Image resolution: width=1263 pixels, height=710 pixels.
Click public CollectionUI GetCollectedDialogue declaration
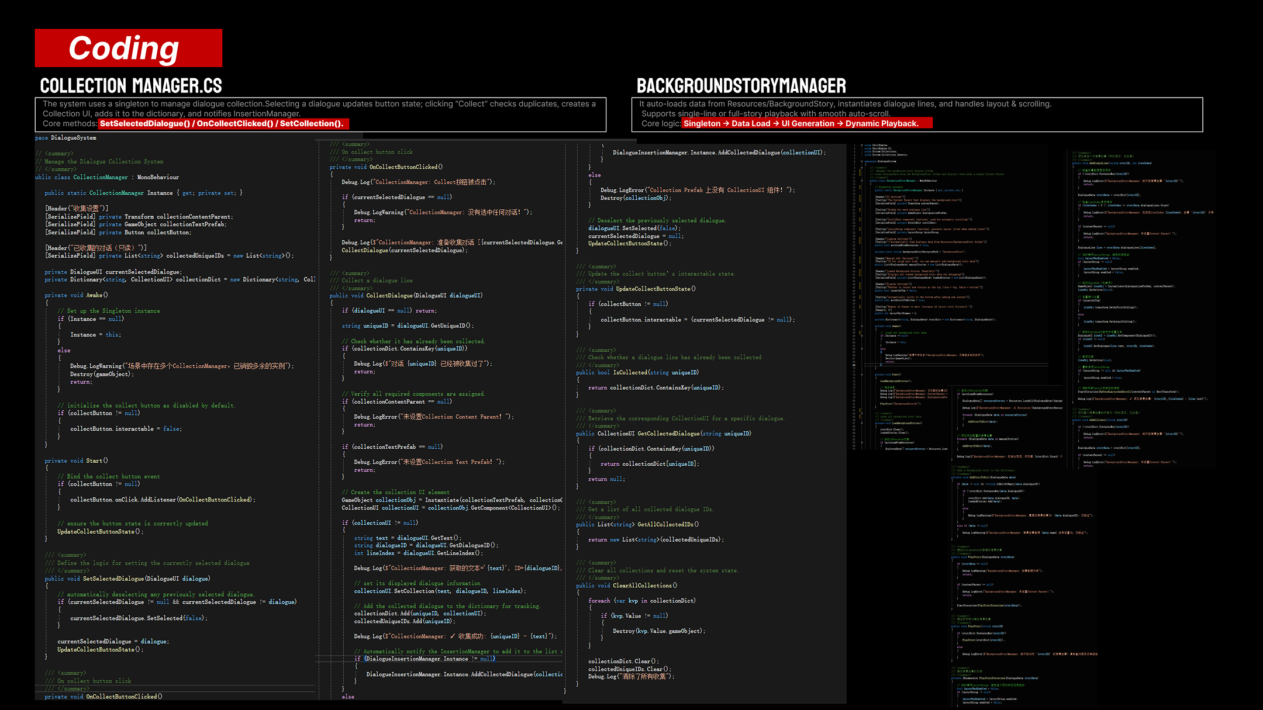[663, 434]
